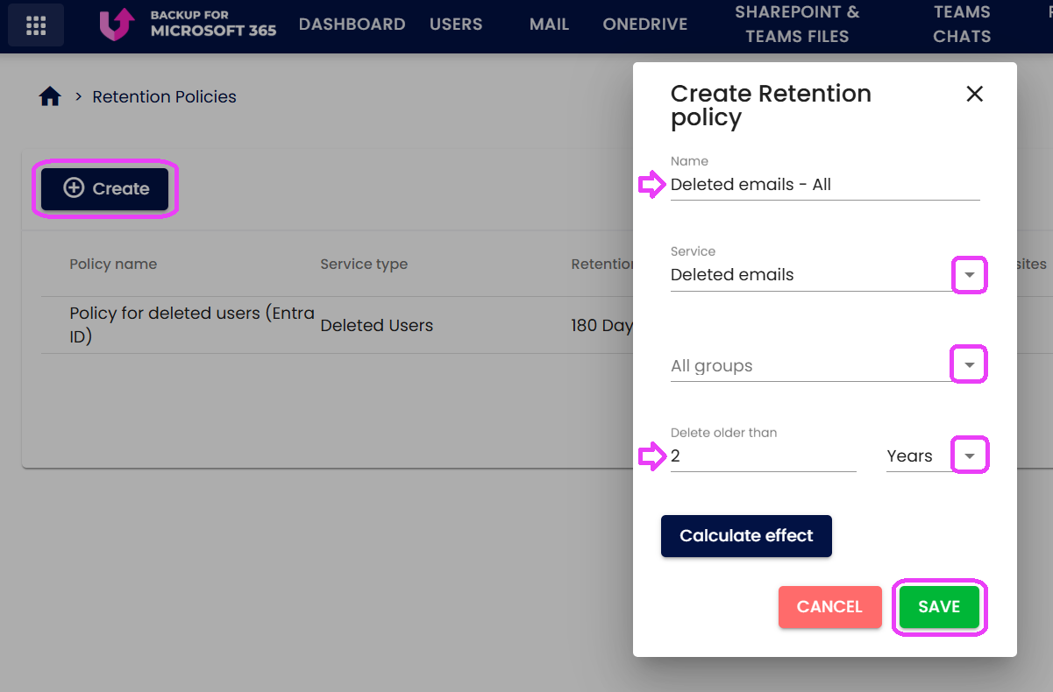Click the Create policy button
The image size is (1053, 692).
click(104, 188)
